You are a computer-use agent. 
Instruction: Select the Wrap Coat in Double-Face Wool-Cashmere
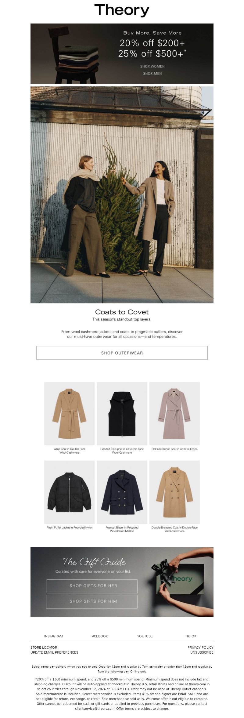click(70, 414)
